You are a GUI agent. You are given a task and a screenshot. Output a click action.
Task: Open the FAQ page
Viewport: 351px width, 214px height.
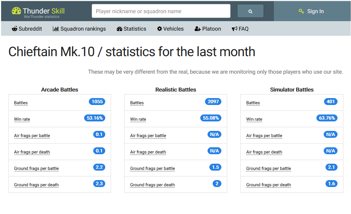pyautogui.click(x=244, y=29)
